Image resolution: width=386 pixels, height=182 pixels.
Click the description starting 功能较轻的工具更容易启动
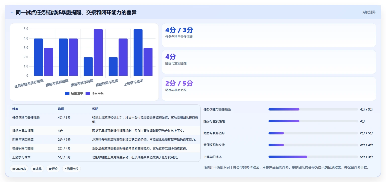click(x=135, y=157)
